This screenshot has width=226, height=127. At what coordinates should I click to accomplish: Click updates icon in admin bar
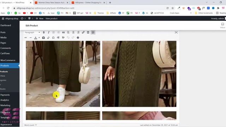coord(23,19)
